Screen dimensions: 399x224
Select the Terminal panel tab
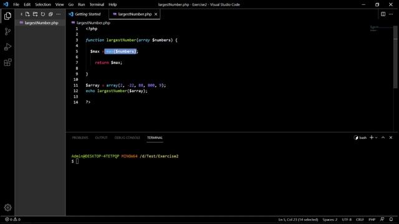click(155, 138)
